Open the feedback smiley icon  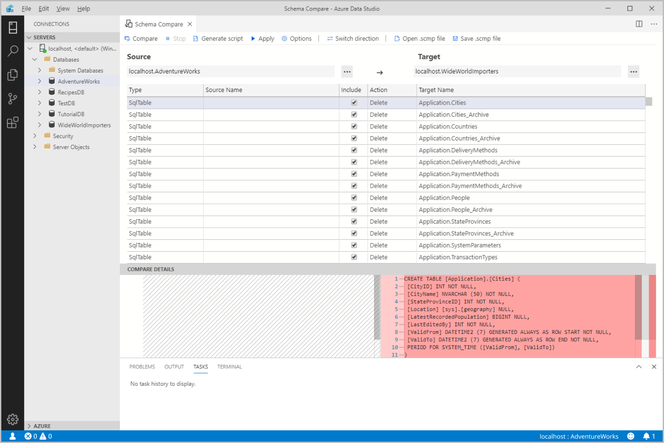(x=631, y=436)
